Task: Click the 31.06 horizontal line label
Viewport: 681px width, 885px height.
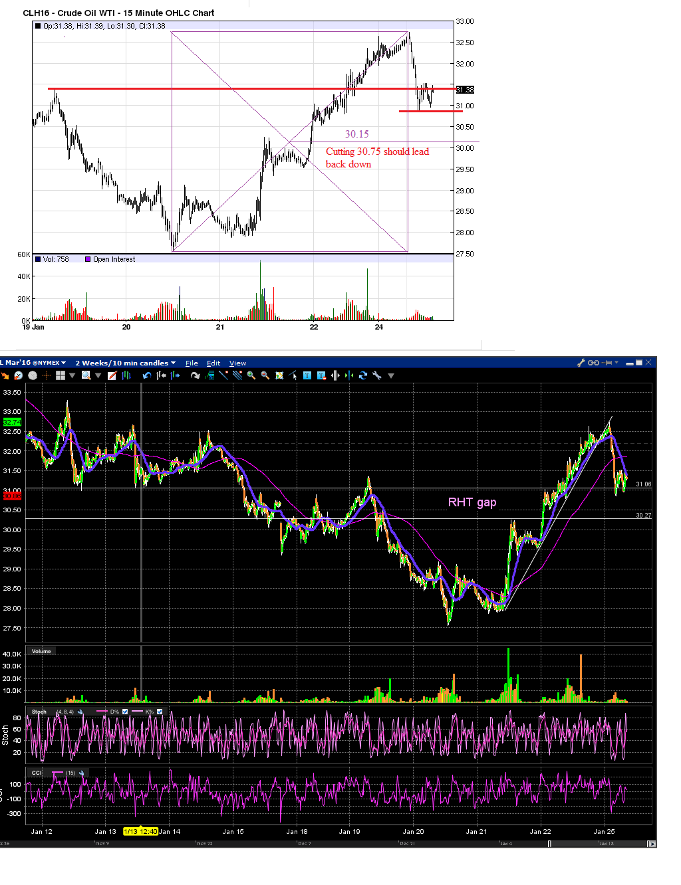Action: 643,484
